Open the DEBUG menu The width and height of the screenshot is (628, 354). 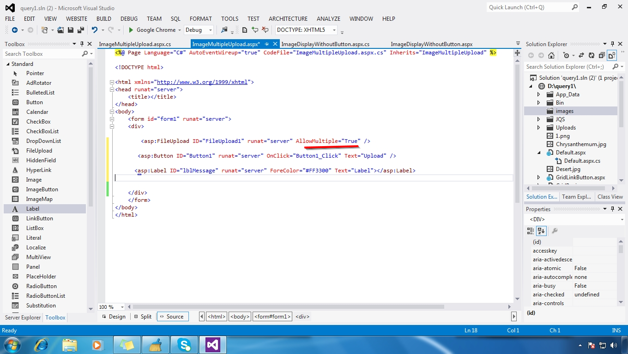[128, 19]
